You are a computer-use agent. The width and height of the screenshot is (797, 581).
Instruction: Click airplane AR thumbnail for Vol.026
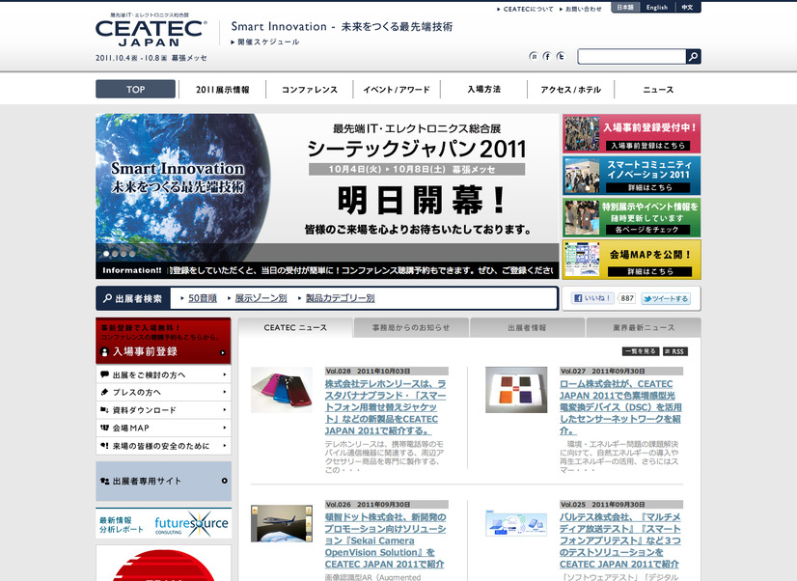pos(282,523)
